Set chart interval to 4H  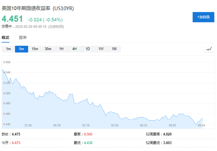click(x=74, y=49)
